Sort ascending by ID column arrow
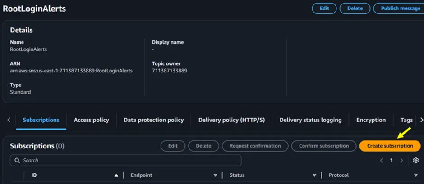 116,175
